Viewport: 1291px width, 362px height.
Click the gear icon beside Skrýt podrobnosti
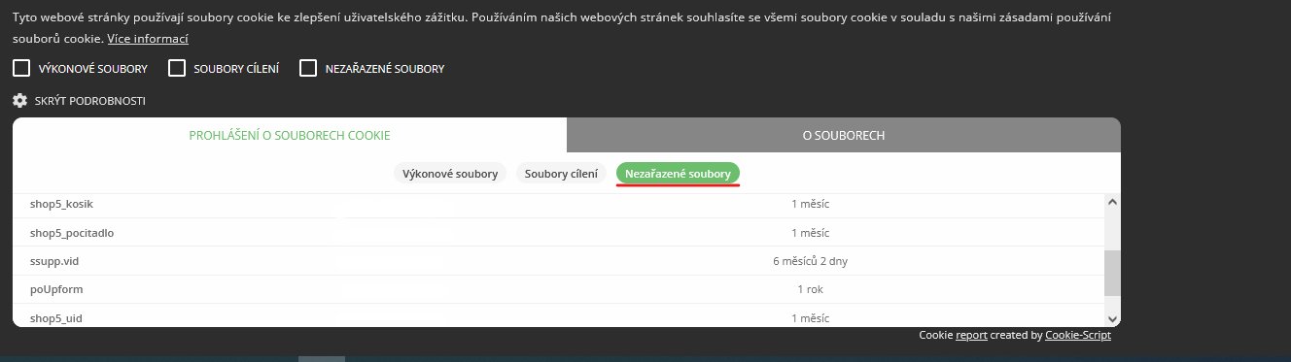click(19, 100)
